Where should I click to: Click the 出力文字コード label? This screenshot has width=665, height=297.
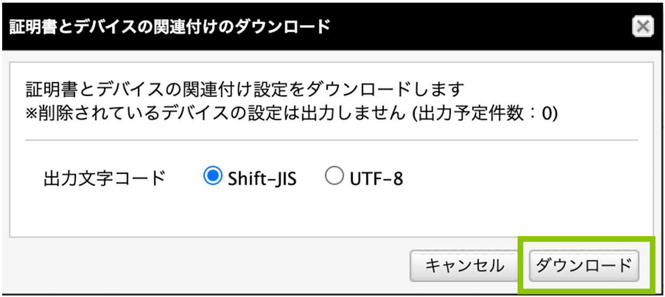[105, 178]
